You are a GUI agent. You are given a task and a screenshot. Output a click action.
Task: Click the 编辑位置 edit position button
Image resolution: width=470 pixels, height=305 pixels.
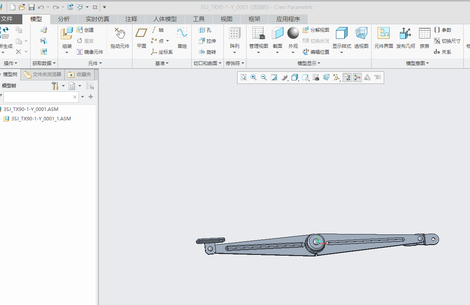[316, 52]
